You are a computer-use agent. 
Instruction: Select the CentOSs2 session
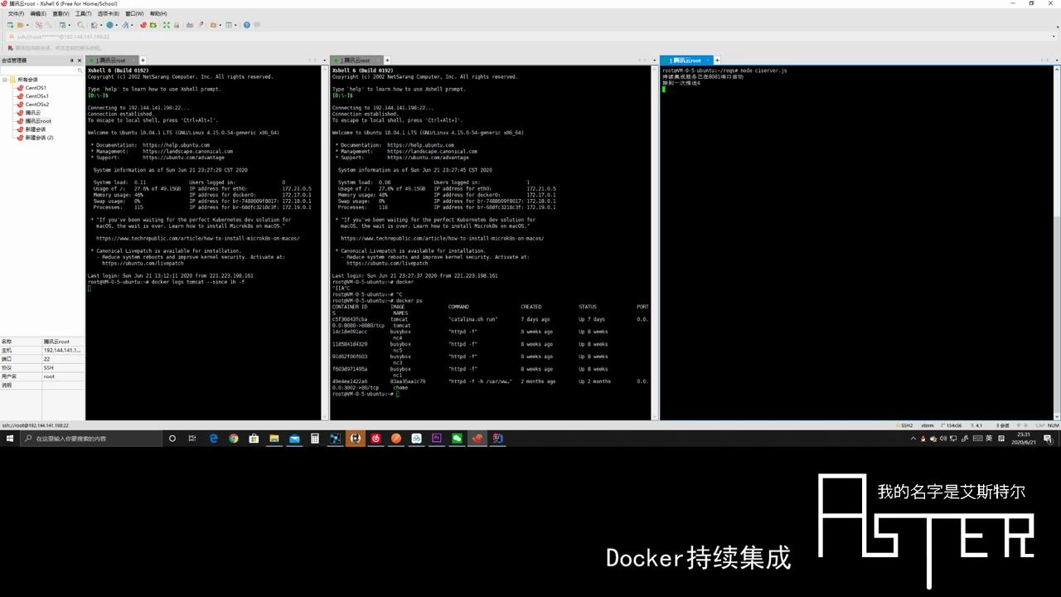click(x=36, y=104)
